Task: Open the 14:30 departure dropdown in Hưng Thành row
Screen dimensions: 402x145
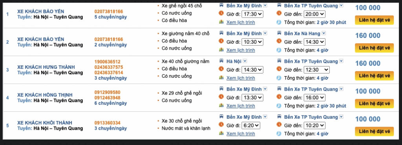Action: click(x=252, y=70)
